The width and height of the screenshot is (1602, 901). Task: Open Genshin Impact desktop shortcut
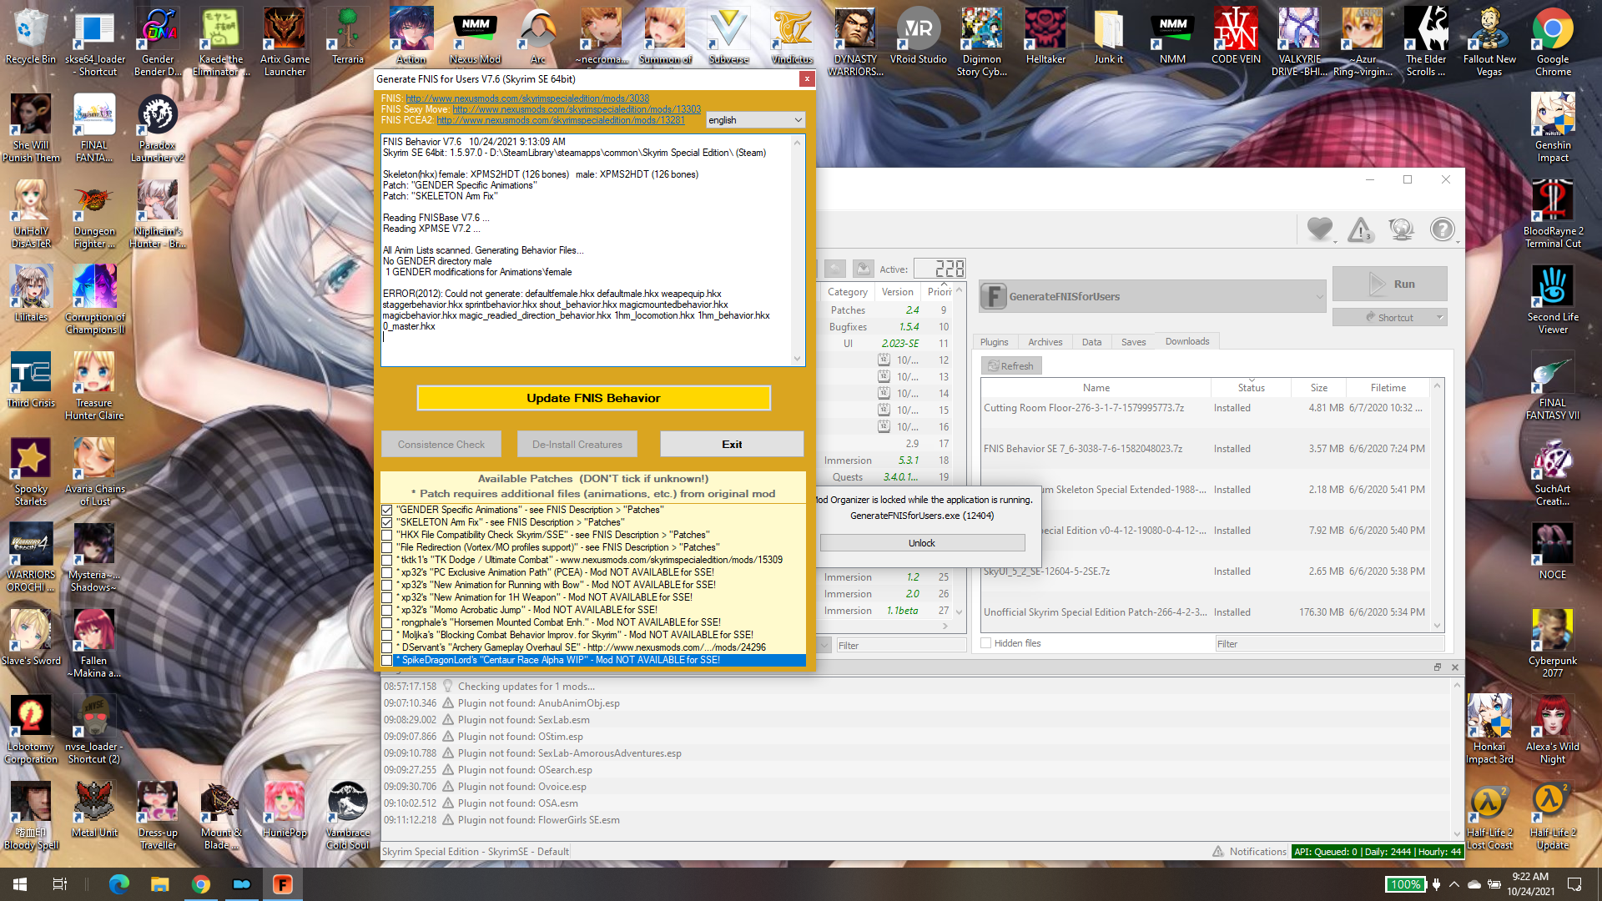pyautogui.click(x=1553, y=128)
